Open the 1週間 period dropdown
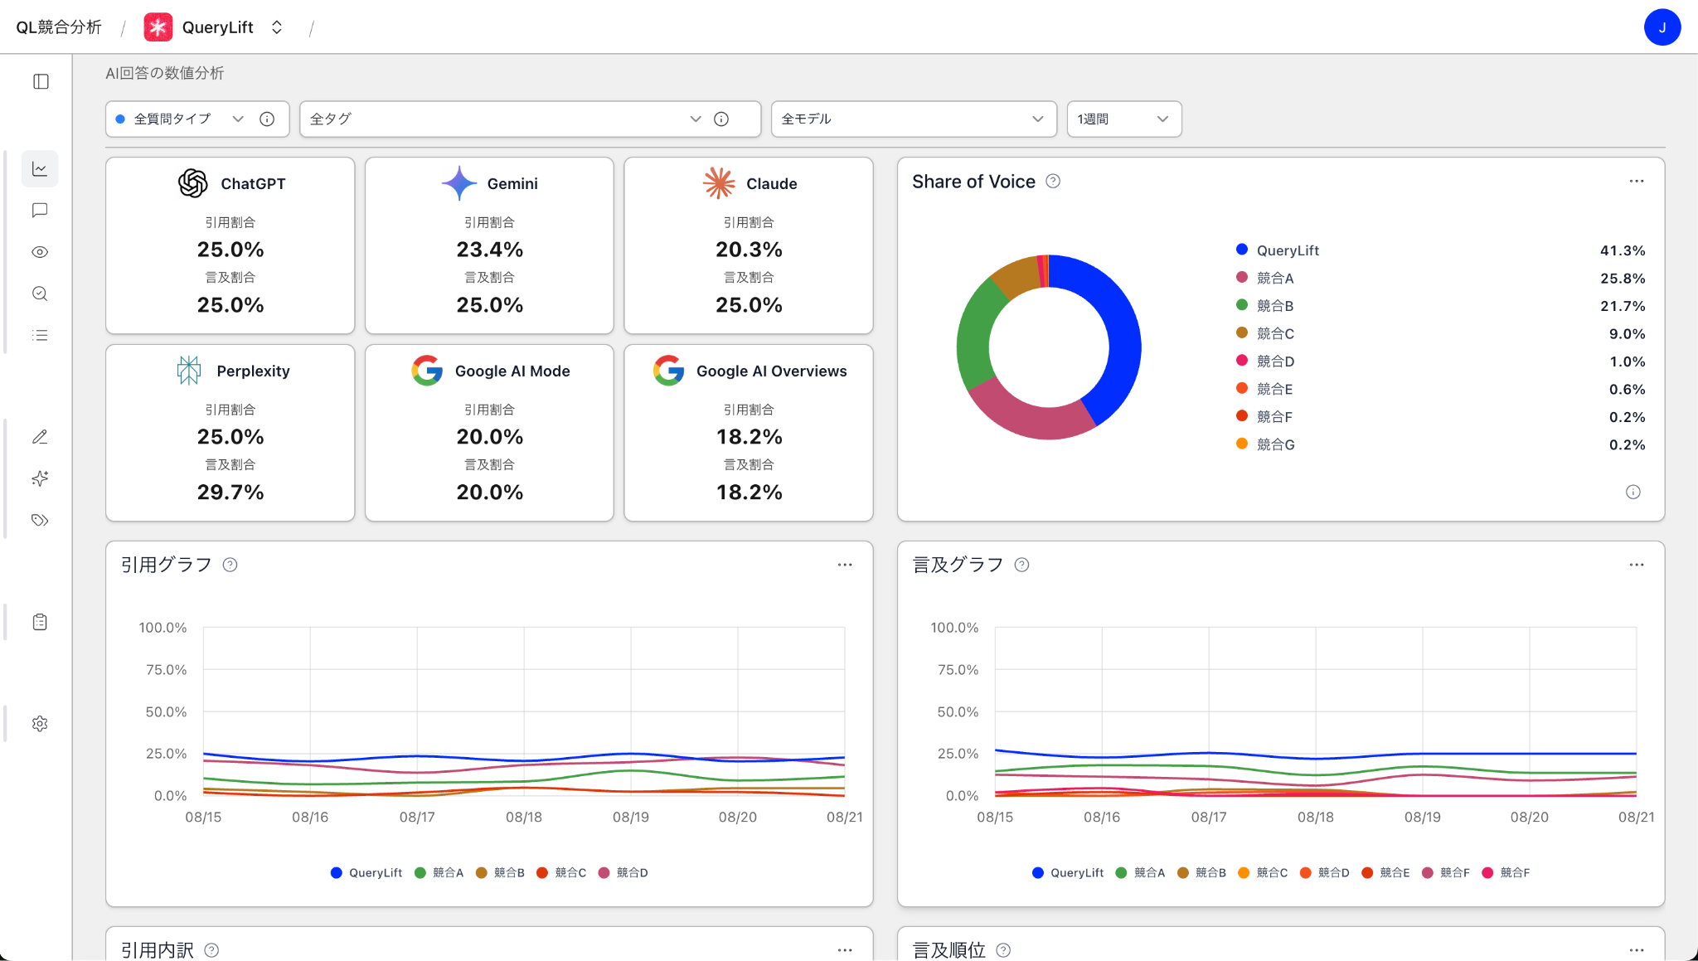Viewport: 1698px width, 961px height. click(1123, 119)
